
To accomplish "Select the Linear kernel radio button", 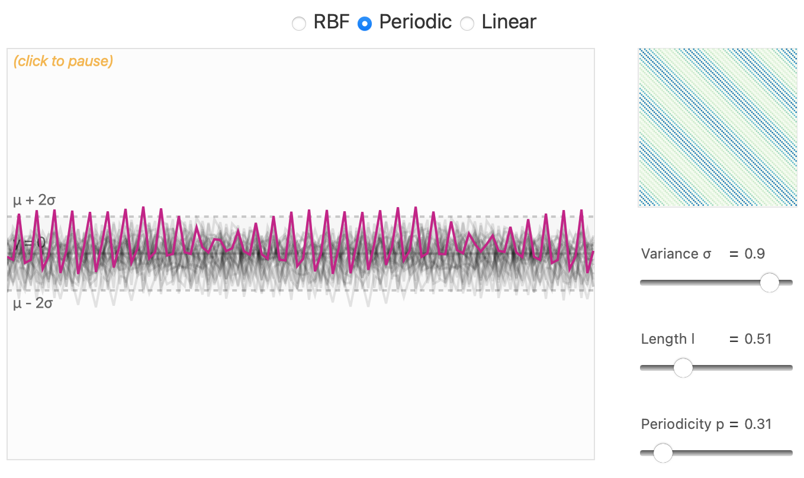I will pyautogui.click(x=468, y=24).
